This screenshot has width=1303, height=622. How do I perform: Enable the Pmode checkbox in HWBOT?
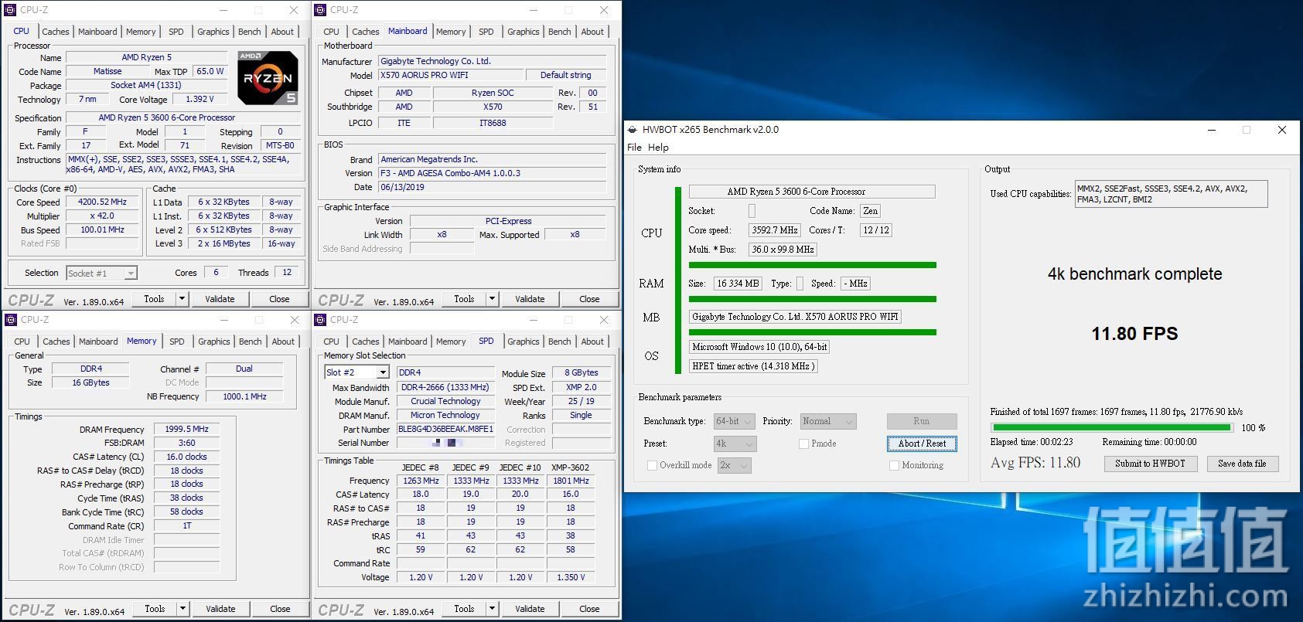[x=803, y=444]
